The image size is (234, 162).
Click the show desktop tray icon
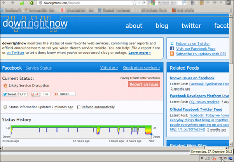tap(231, 158)
